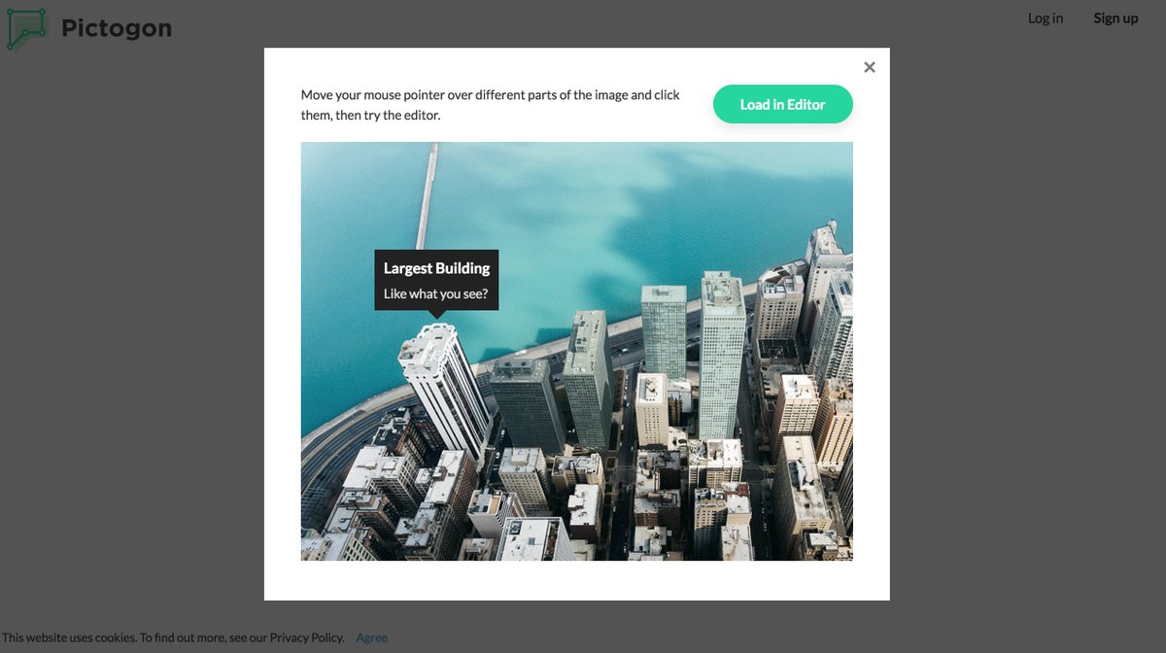Screen dimensions: 1166x653
Task: Click the Pictogon brand name text
Action: [x=117, y=28]
